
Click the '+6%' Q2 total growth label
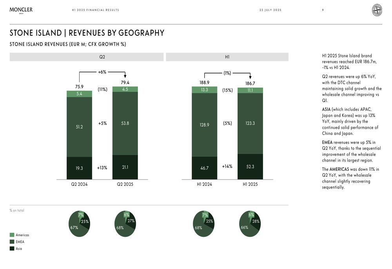[102, 72]
